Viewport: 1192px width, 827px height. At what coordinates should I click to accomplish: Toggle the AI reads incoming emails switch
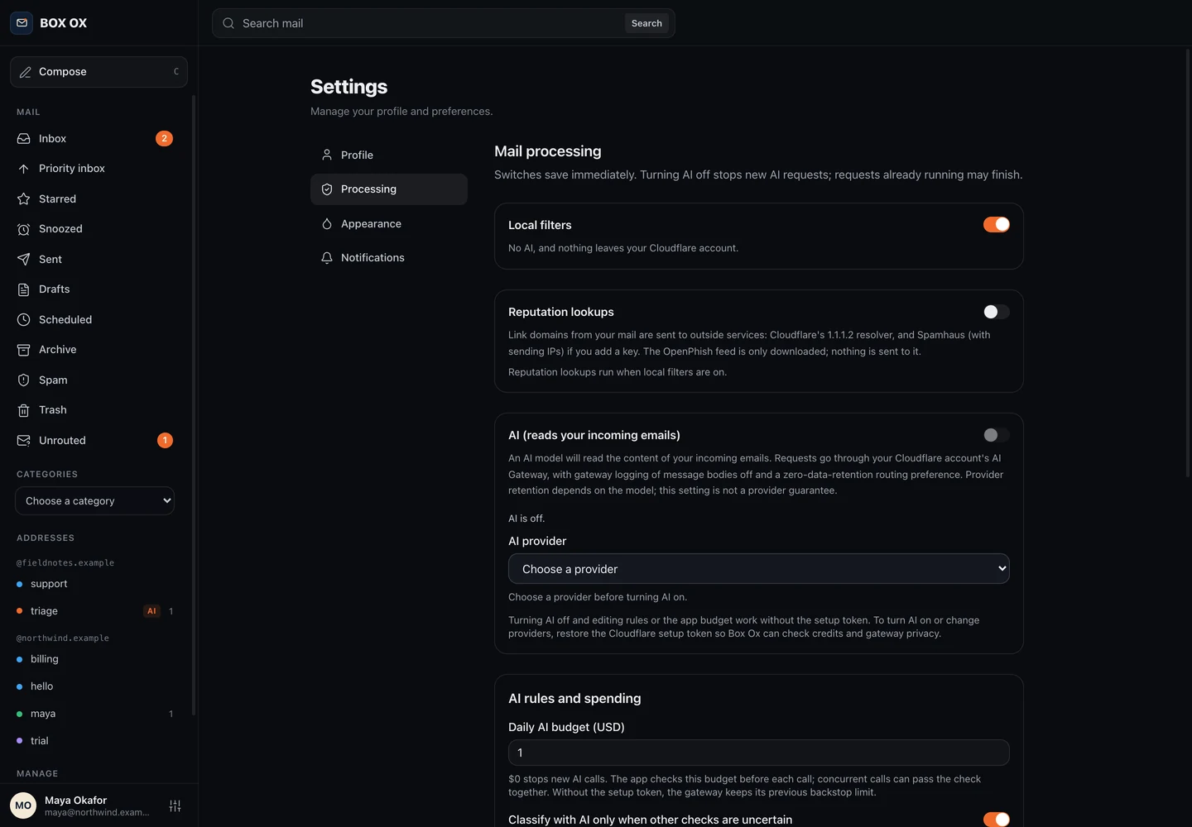click(996, 435)
